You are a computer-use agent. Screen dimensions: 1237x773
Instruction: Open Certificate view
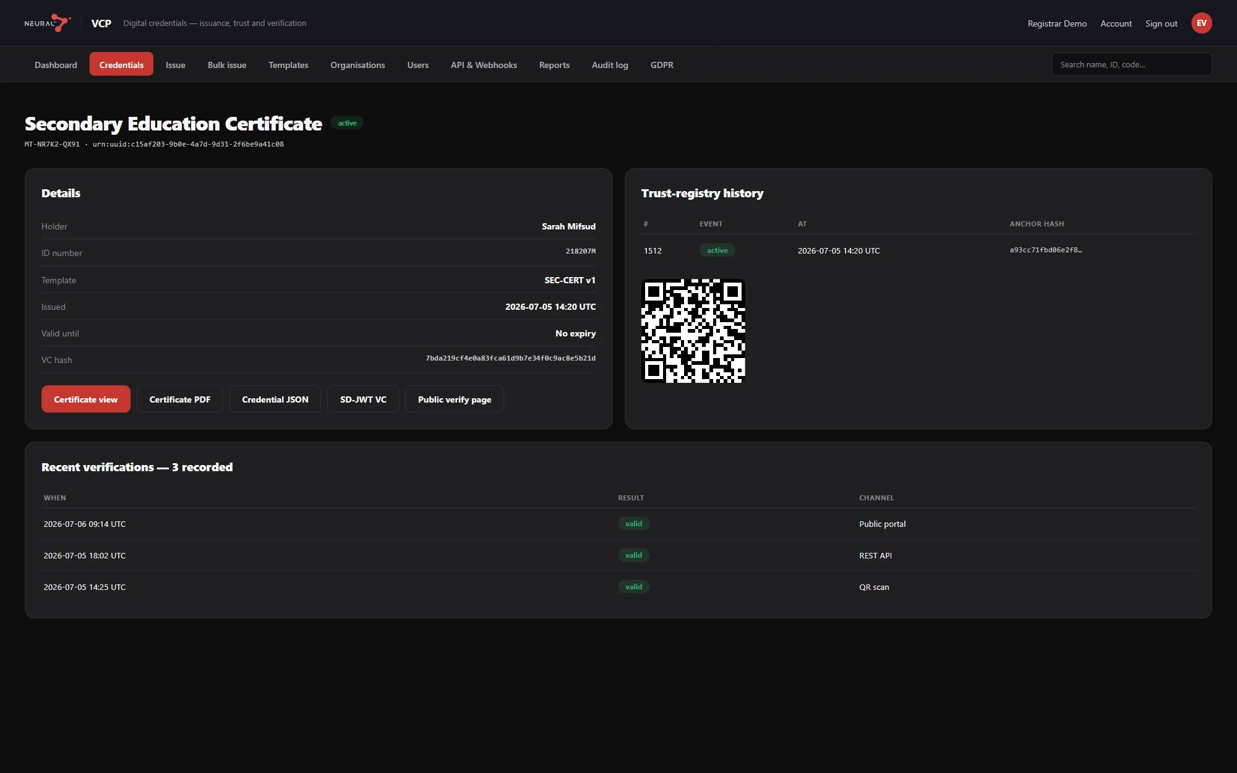[85, 399]
